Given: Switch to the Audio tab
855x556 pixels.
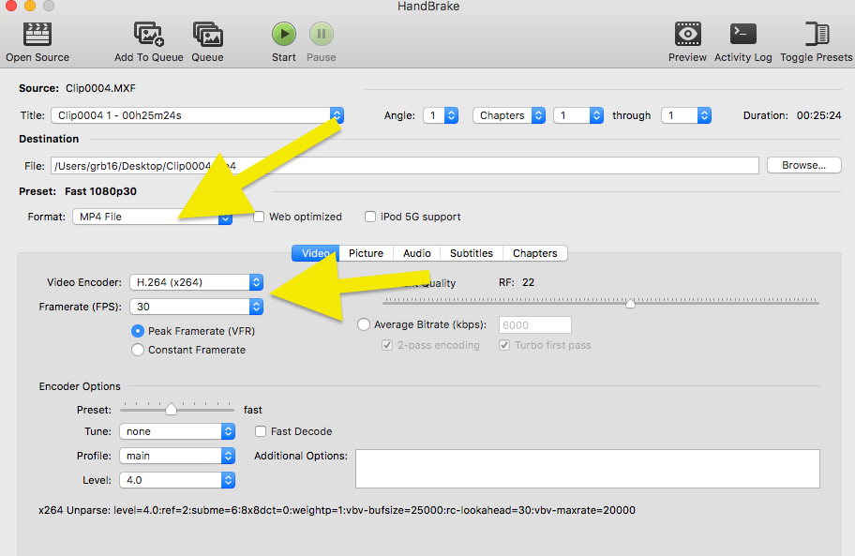Looking at the screenshot, I should pos(416,253).
